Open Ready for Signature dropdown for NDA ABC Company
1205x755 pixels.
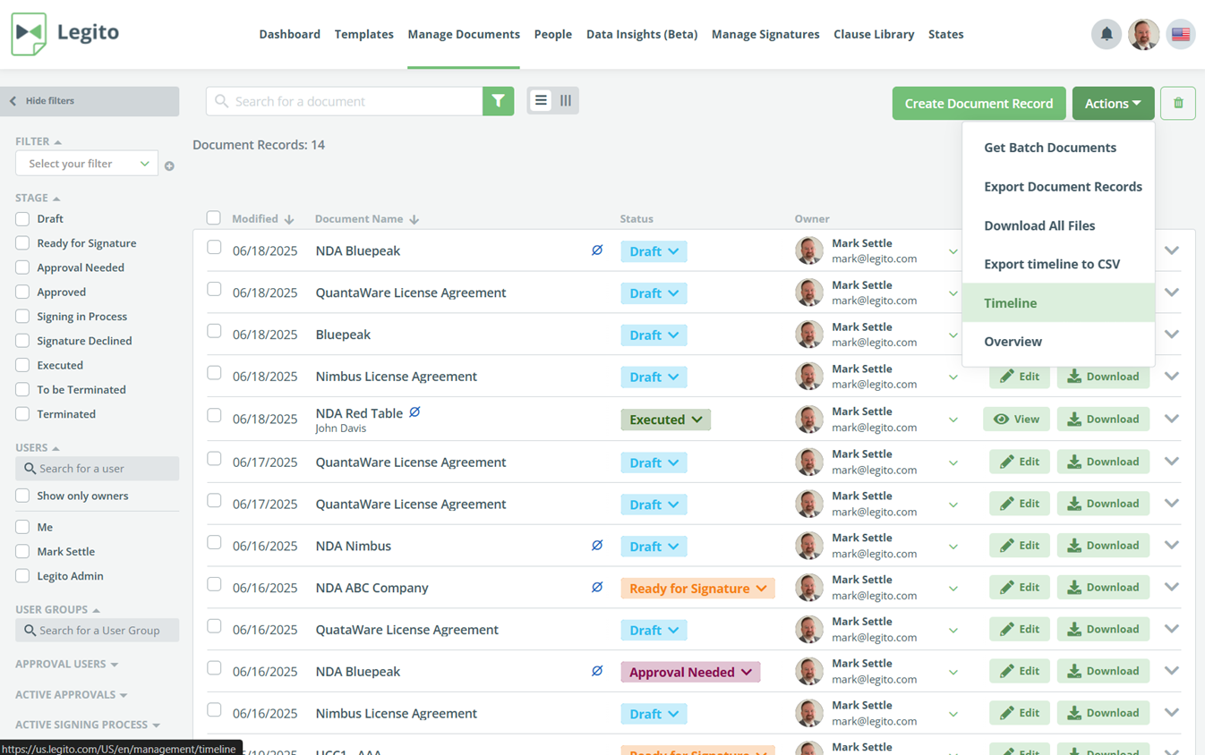tap(697, 589)
